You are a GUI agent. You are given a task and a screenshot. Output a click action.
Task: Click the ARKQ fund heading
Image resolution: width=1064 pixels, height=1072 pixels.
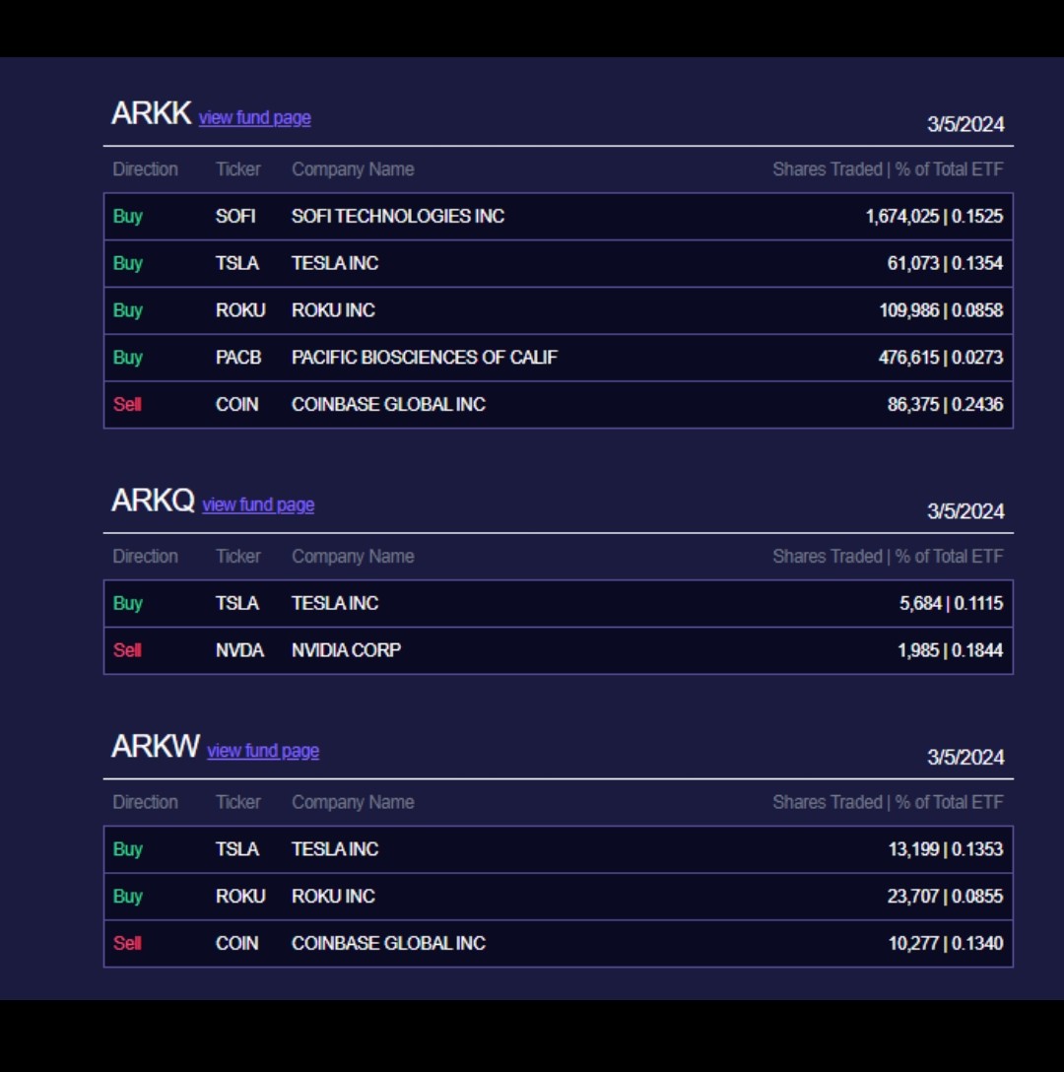click(153, 501)
